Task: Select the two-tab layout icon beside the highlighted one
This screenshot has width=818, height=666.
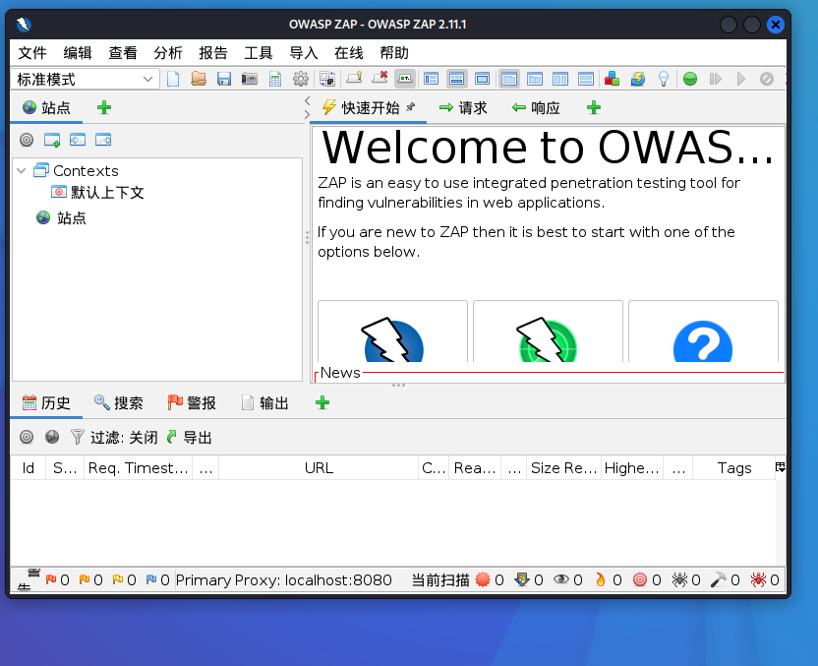Action: 535,79
